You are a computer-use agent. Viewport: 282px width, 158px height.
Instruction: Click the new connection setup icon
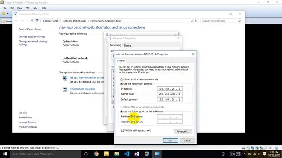click(x=65, y=78)
